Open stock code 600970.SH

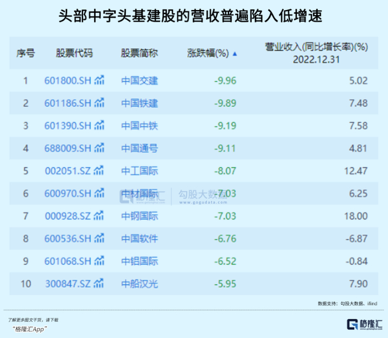tap(68, 193)
